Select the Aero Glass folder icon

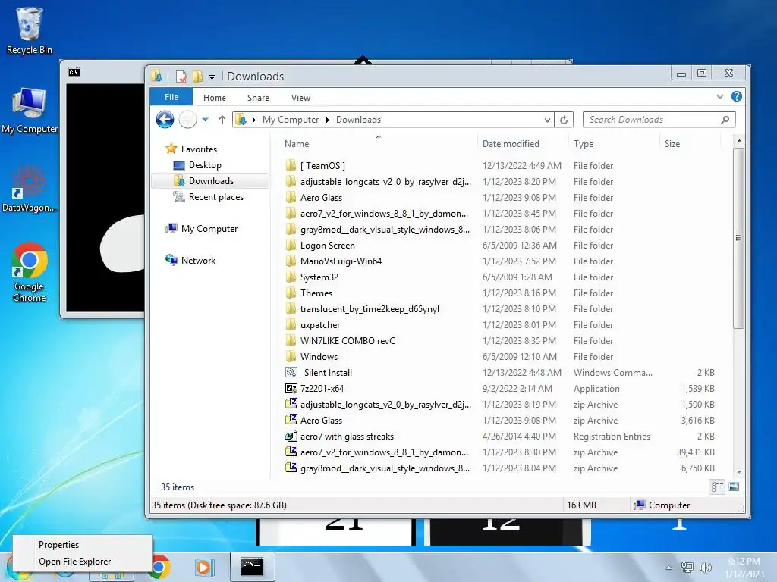click(x=291, y=198)
